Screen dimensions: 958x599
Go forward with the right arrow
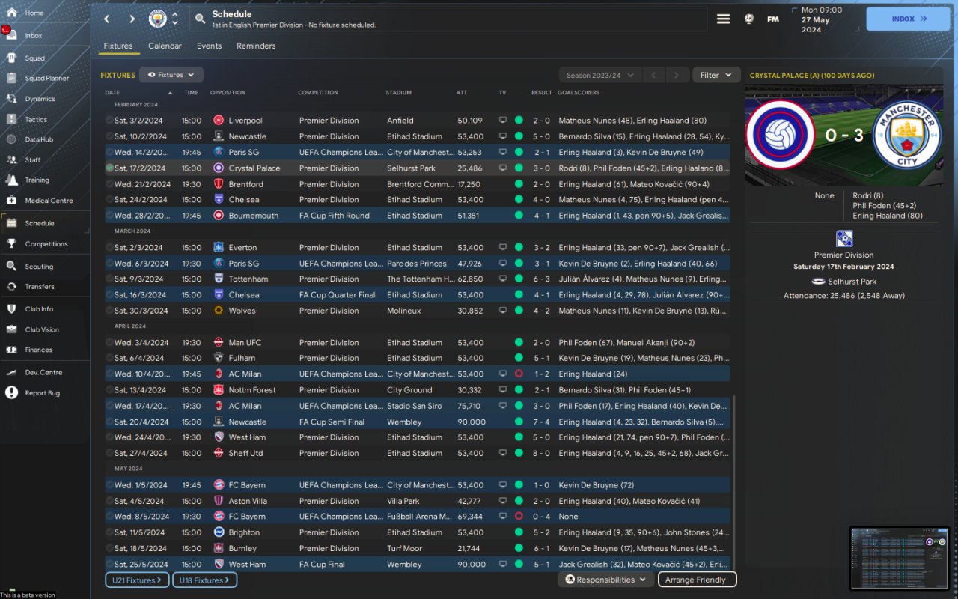click(132, 19)
